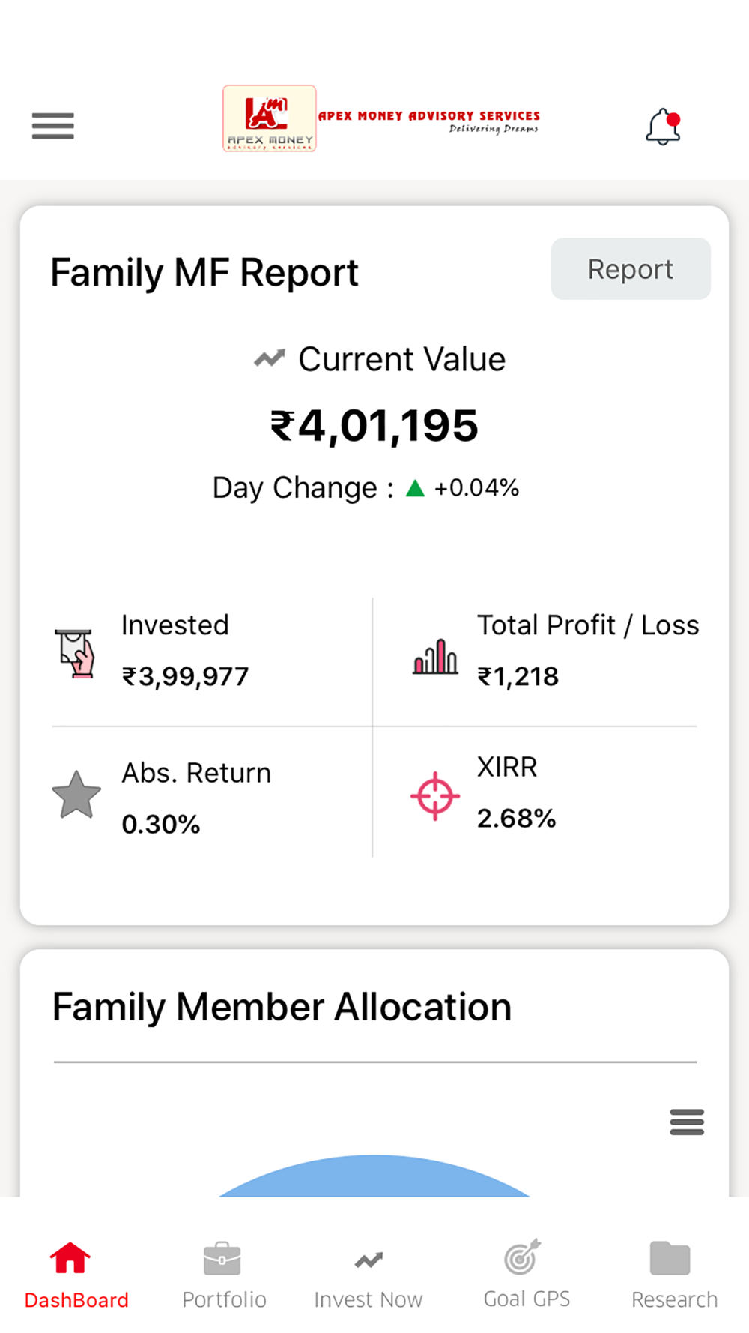Tap the Invested cash-in-hand icon

tap(75, 653)
